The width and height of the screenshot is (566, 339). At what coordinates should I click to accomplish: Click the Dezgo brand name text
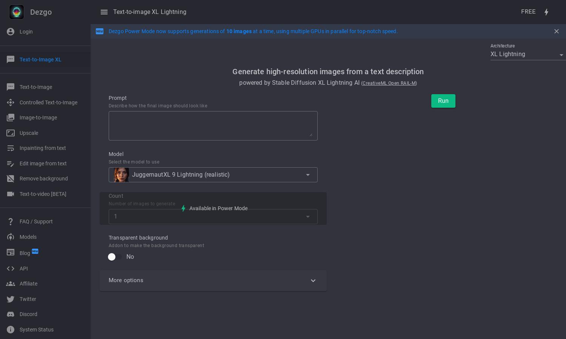pyautogui.click(x=41, y=12)
